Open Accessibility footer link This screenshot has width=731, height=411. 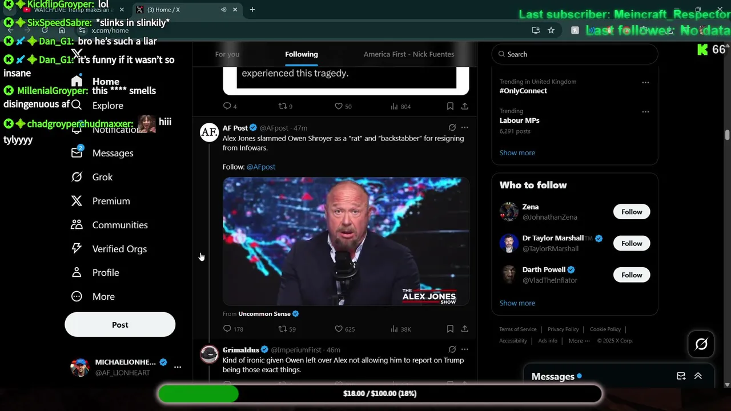tap(513, 341)
